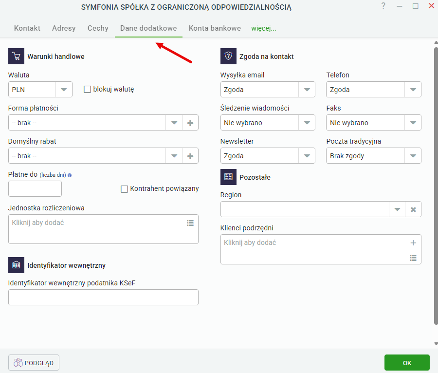Image resolution: width=438 pixels, height=373 pixels.
Task: Open the Konta bankowe tab
Action: coord(215,28)
